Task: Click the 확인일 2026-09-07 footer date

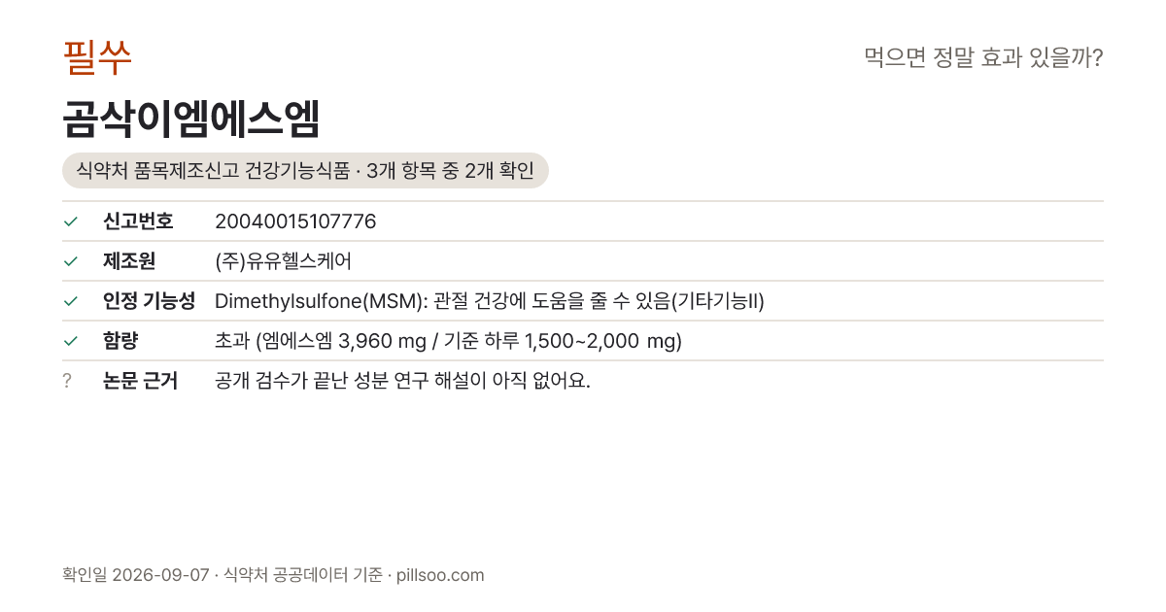Action: click(x=135, y=575)
